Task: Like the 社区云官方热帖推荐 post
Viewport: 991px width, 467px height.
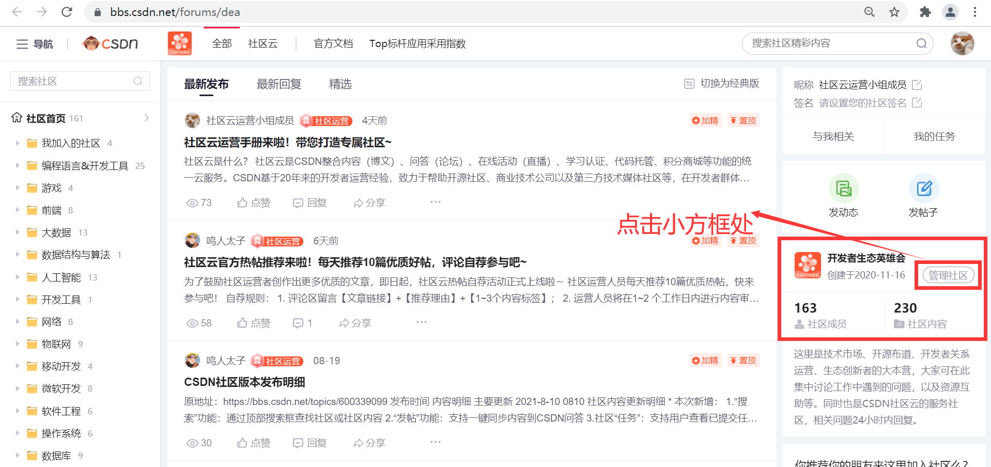Action: 254,323
